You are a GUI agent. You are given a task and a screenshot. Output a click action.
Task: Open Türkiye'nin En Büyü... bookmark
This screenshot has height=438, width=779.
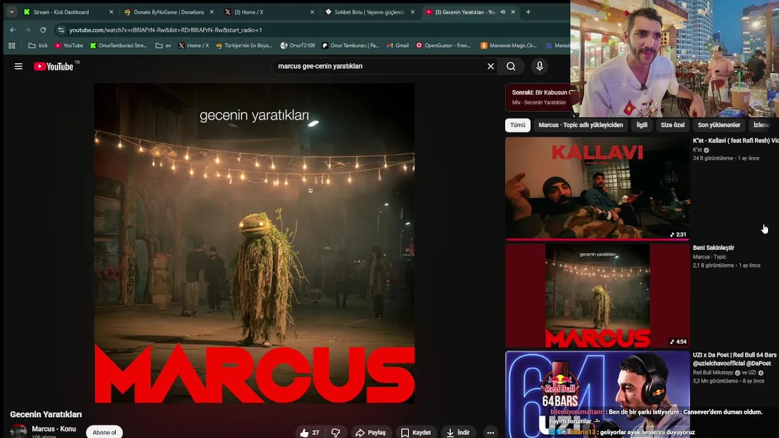[244, 45]
